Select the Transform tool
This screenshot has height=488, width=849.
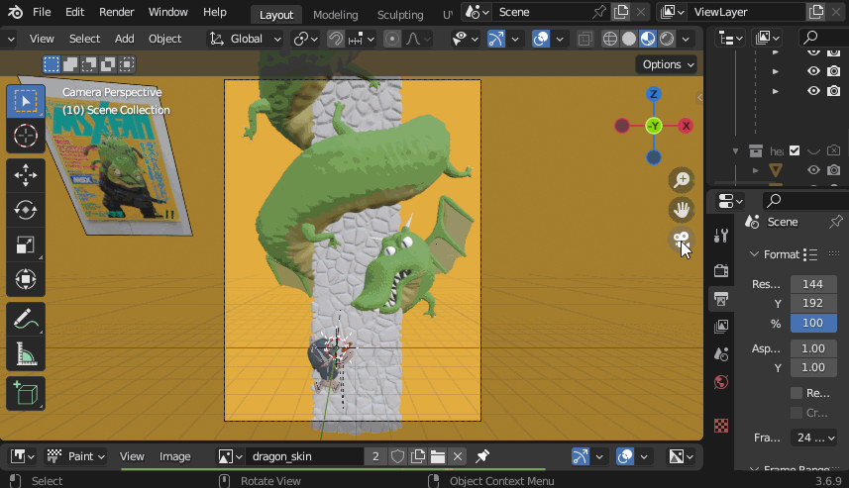click(x=26, y=280)
